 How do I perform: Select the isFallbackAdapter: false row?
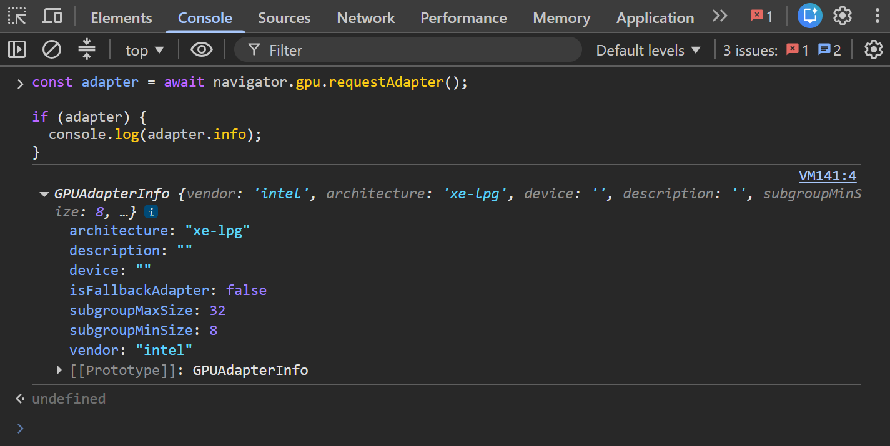point(168,290)
